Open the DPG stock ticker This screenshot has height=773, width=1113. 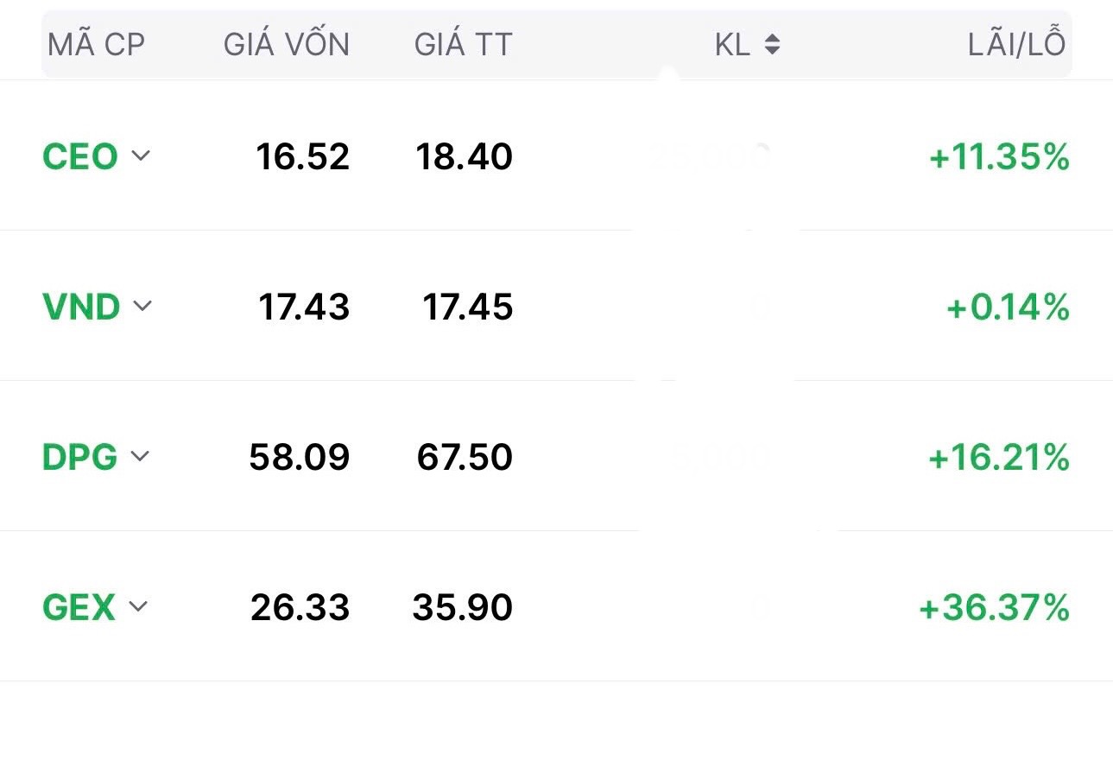[x=79, y=457]
